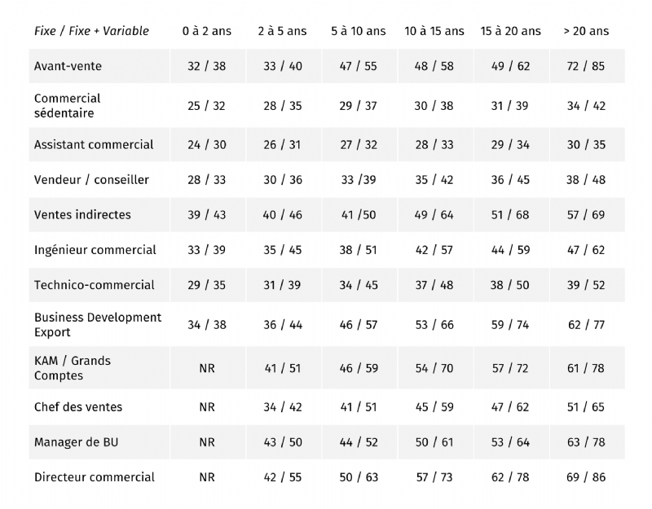Screen dimensions: 652x509
Task: Select Directeur commercial value 69 / 86
Action: pyautogui.click(x=586, y=477)
